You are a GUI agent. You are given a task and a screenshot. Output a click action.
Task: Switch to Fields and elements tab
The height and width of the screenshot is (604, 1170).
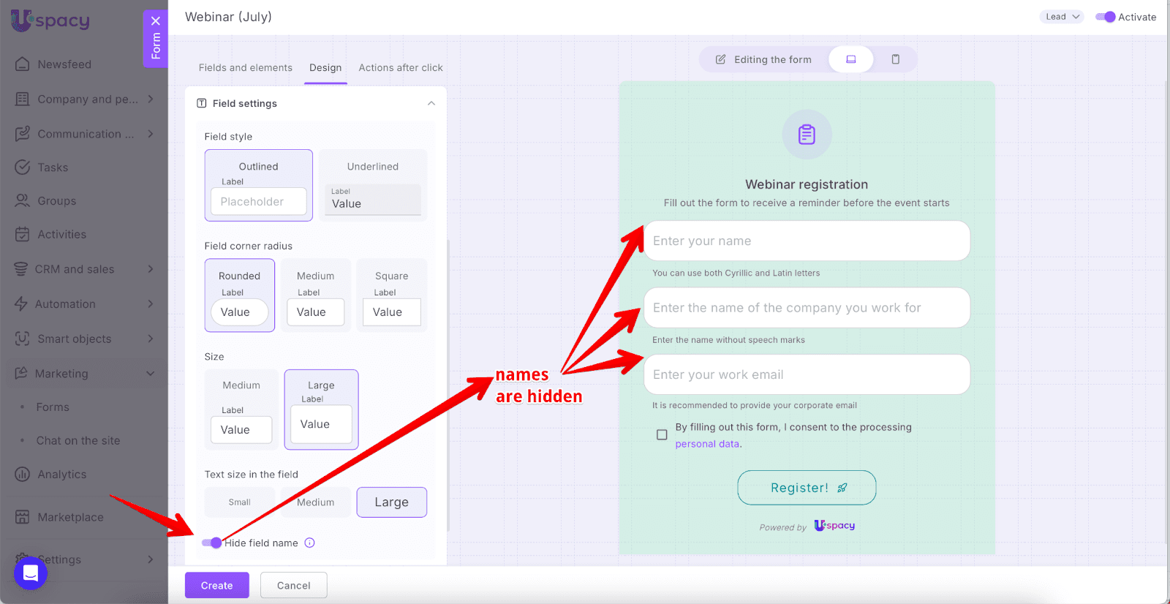pos(245,67)
